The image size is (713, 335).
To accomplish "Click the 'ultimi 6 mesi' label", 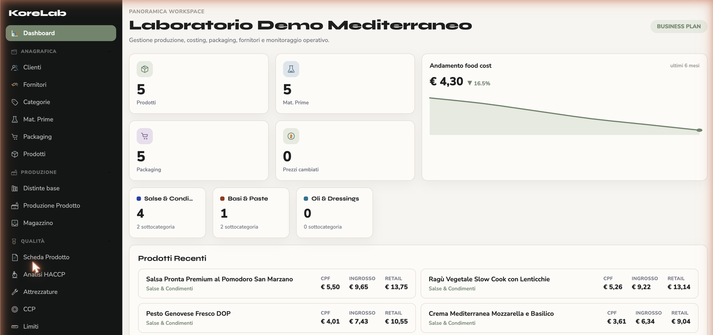I will tap(684, 65).
